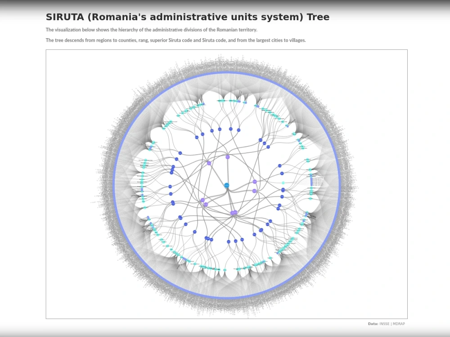Click the lone light-teal node on the right
Screen dimensions: 450x337
point(283,182)
